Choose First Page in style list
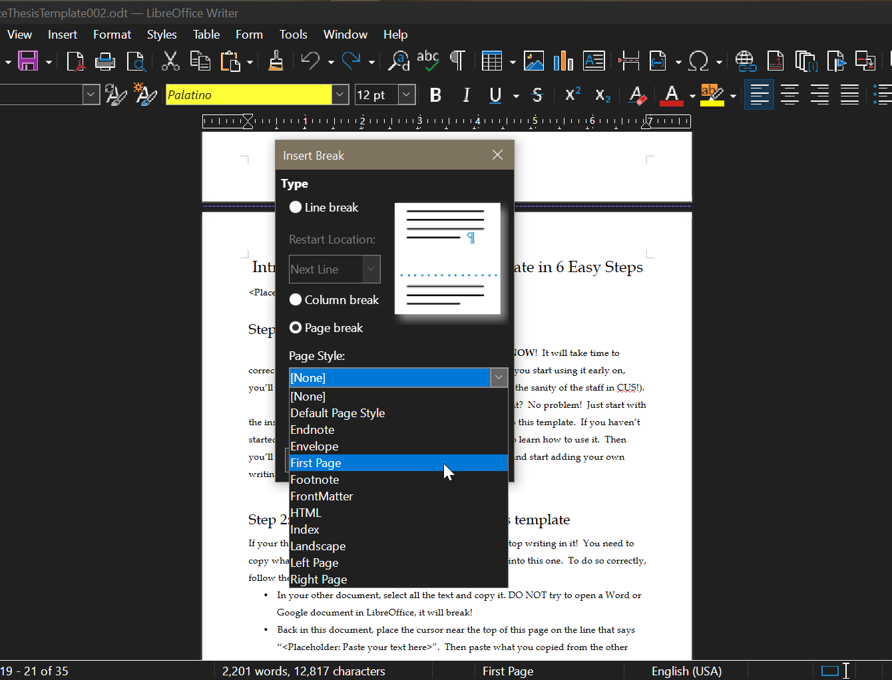Image resolution: width=892 pixels, height=680 pixels. [399, 463]
